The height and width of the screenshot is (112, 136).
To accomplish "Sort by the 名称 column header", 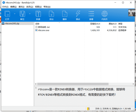I will click(x=59, y=24).
